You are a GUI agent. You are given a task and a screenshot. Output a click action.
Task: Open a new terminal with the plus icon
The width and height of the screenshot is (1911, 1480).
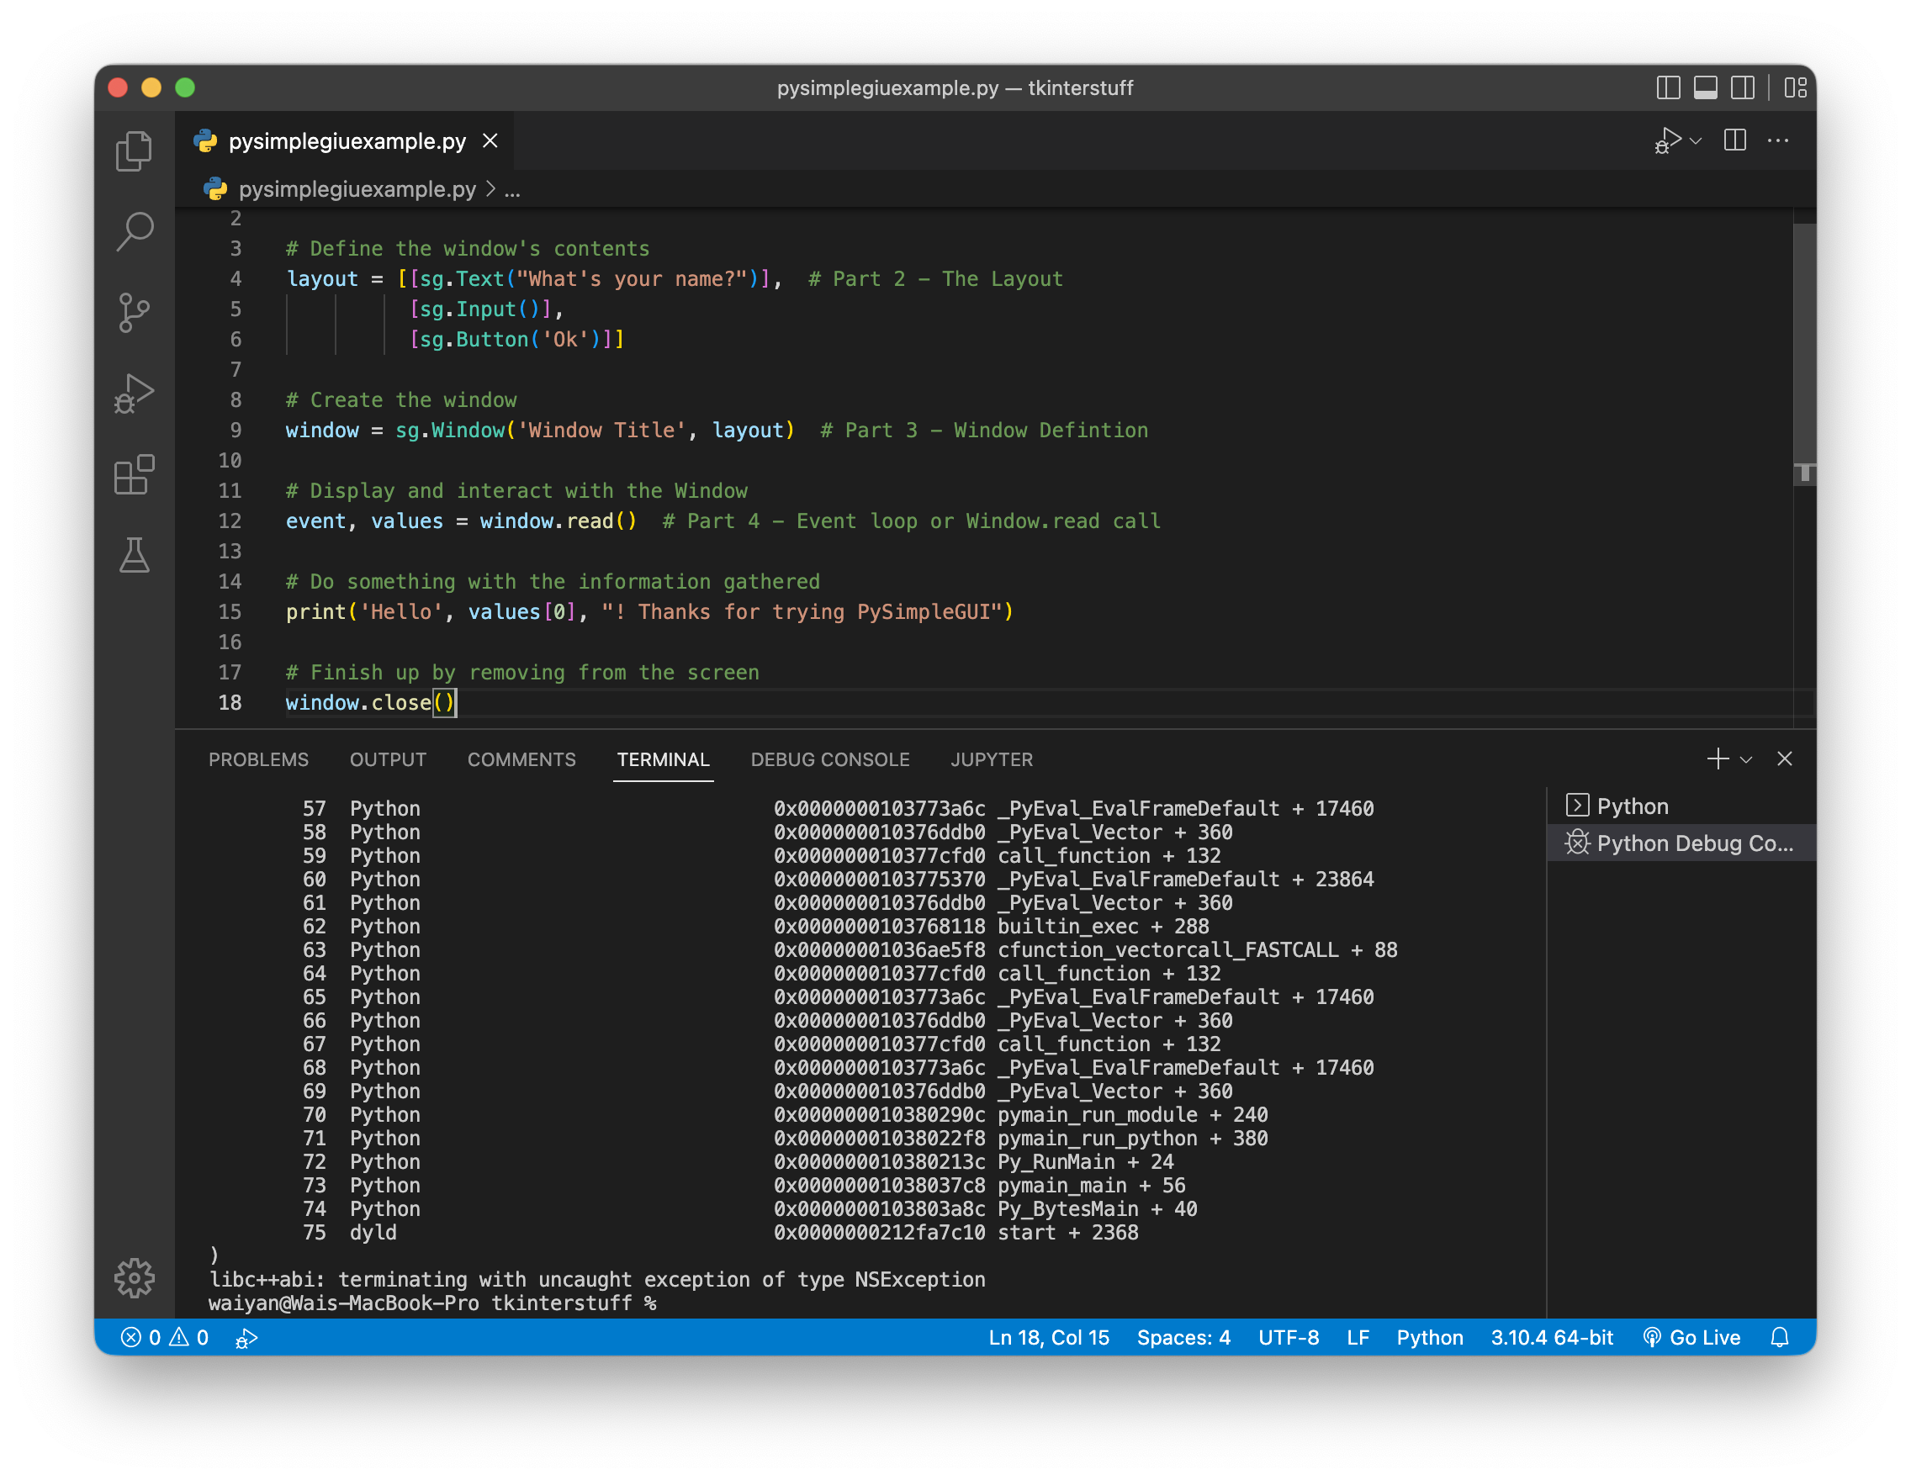(x=1718, y=759)
